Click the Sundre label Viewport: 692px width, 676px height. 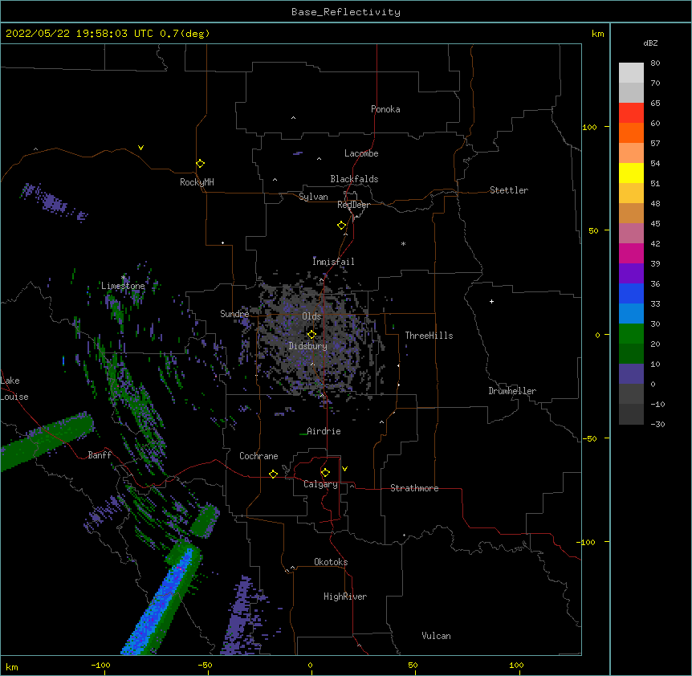click(234, 314)
